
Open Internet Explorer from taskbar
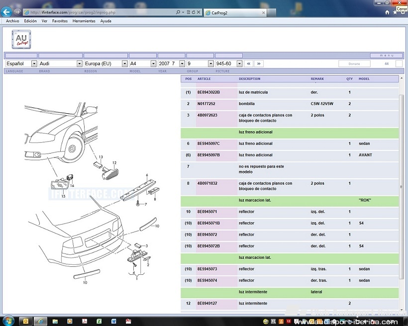41,321
